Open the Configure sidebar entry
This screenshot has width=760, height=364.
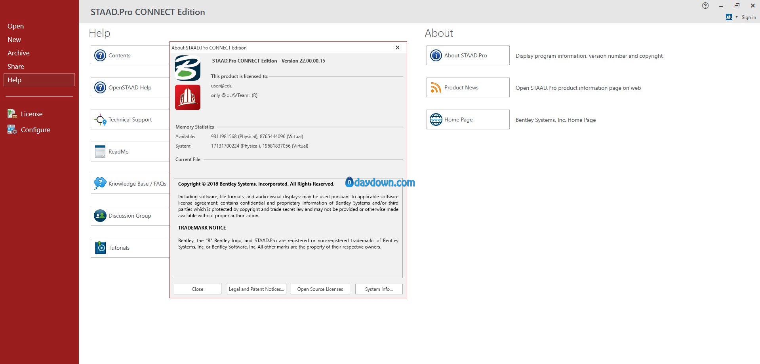pos(36,130)
